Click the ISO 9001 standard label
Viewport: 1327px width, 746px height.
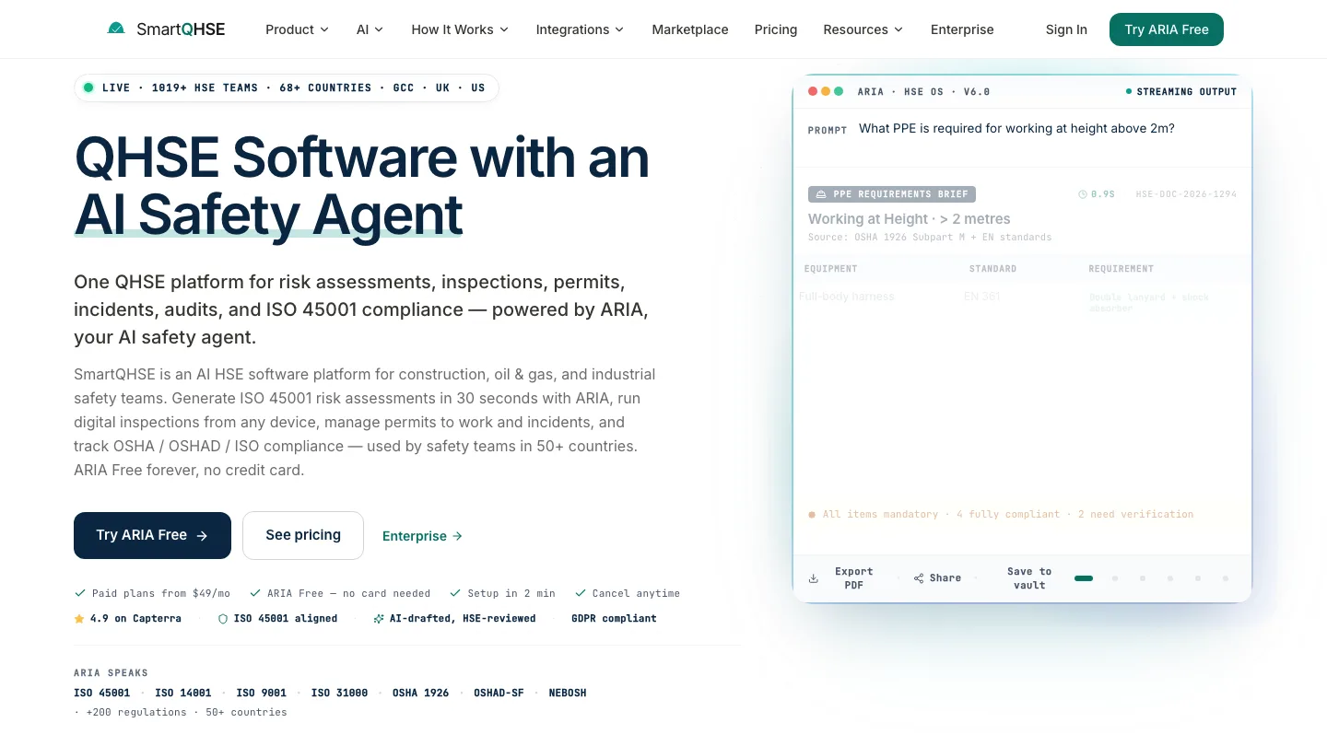(x=262, y=693)
